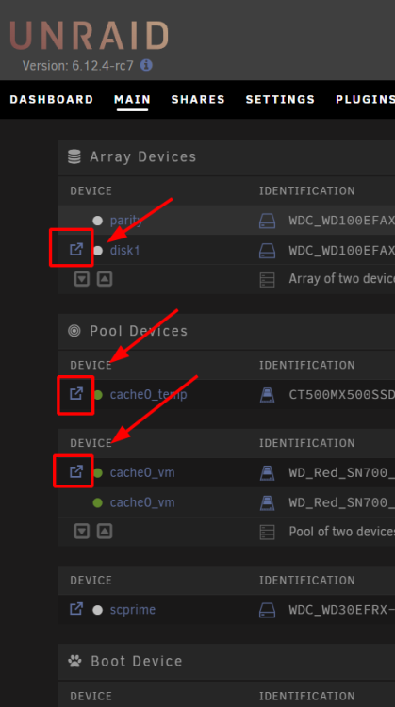
Task: Open scprime pool browse icon
Action: (x=76, y=609)
